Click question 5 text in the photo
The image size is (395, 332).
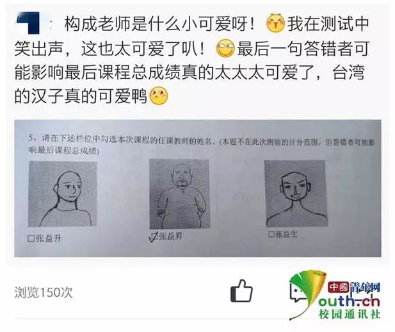pos(202,146)
